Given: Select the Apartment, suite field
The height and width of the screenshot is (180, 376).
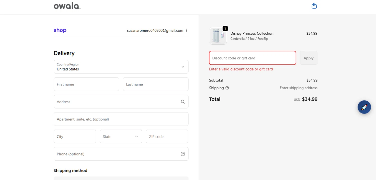Looking at the screenshot, I should [121, 119].
